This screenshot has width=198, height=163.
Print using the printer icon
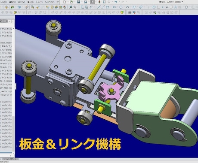pos(85,2)
